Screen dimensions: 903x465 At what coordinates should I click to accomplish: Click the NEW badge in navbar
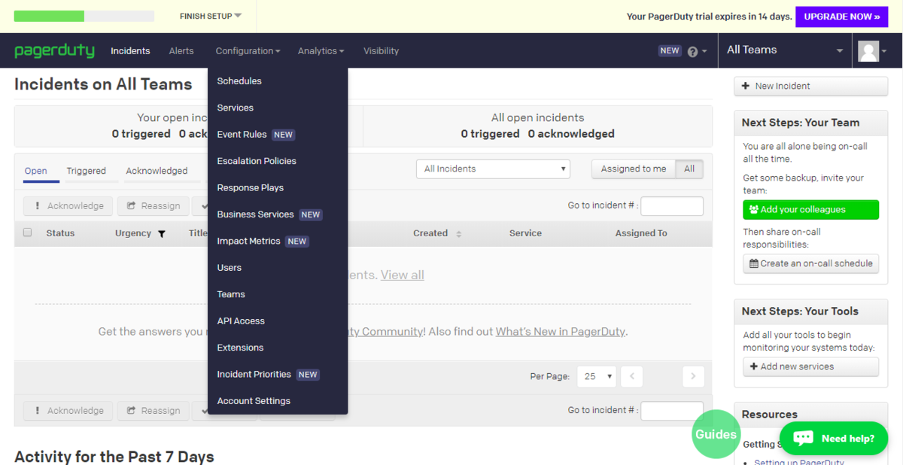[670, 51]
